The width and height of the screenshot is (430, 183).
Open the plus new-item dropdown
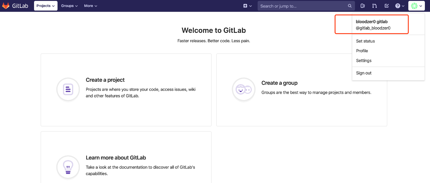(247, 6)
